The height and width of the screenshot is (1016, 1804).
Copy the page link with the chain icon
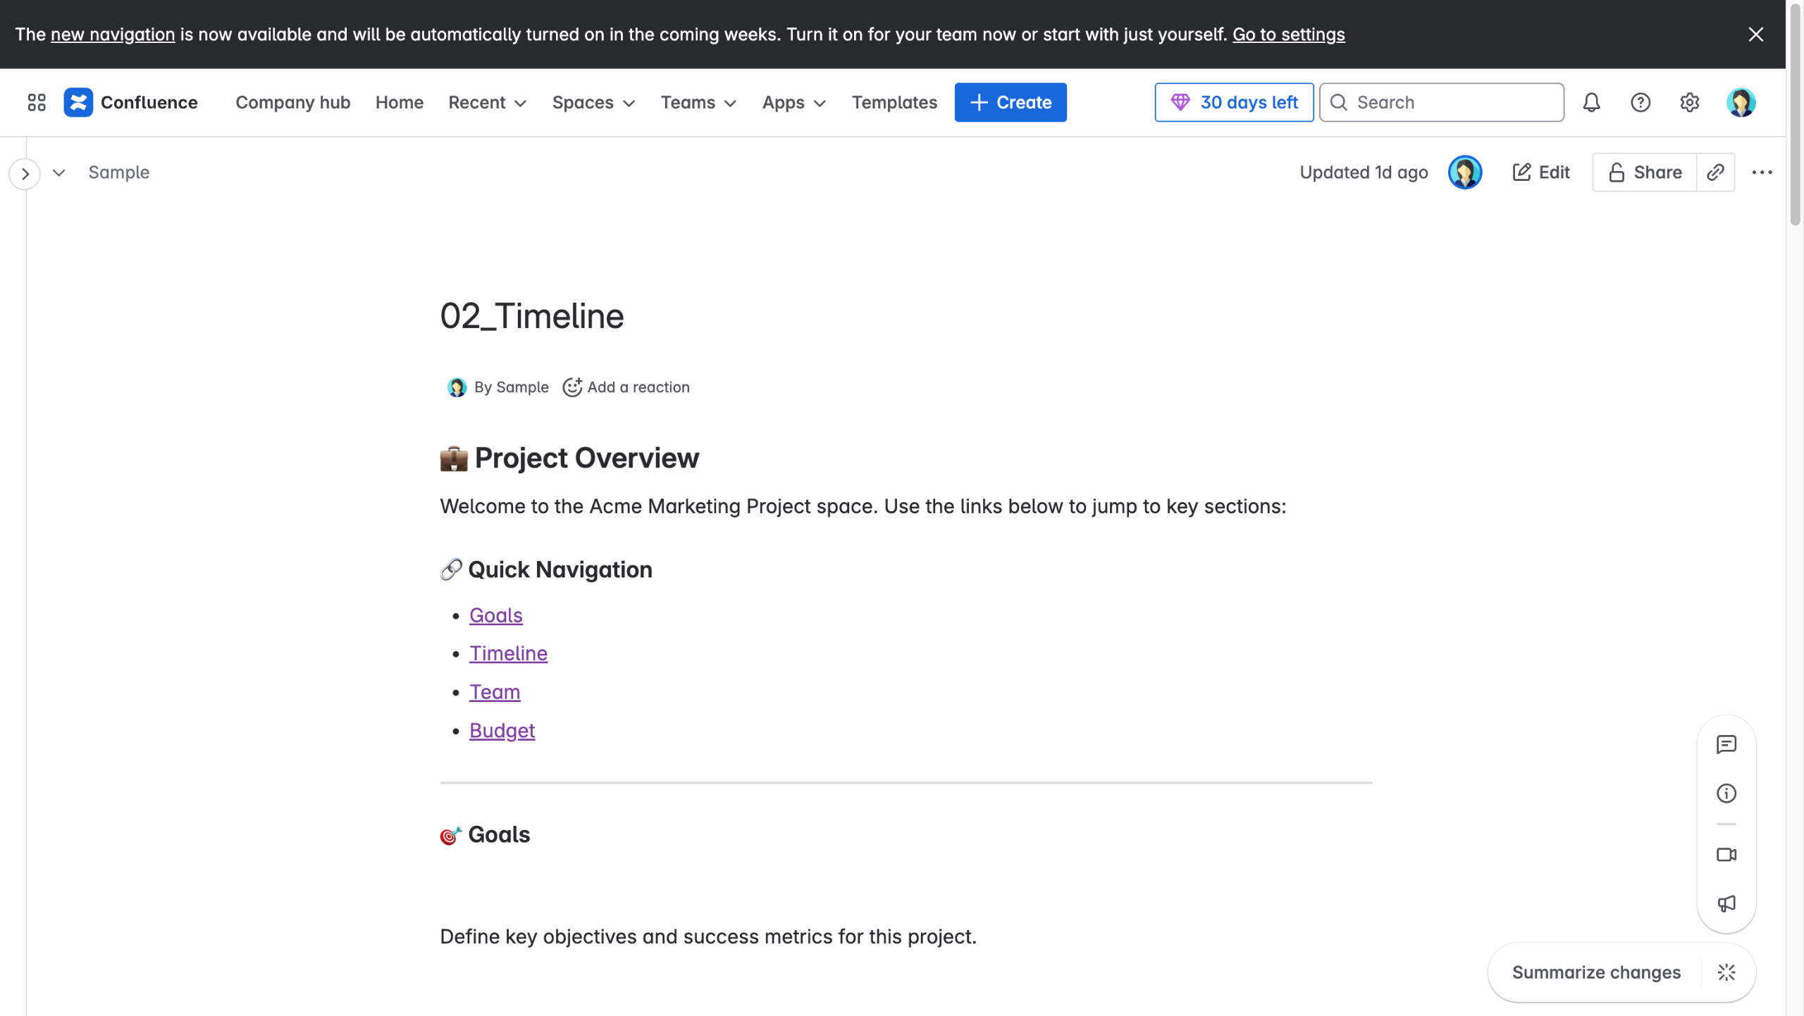(x=1715, y=173)
